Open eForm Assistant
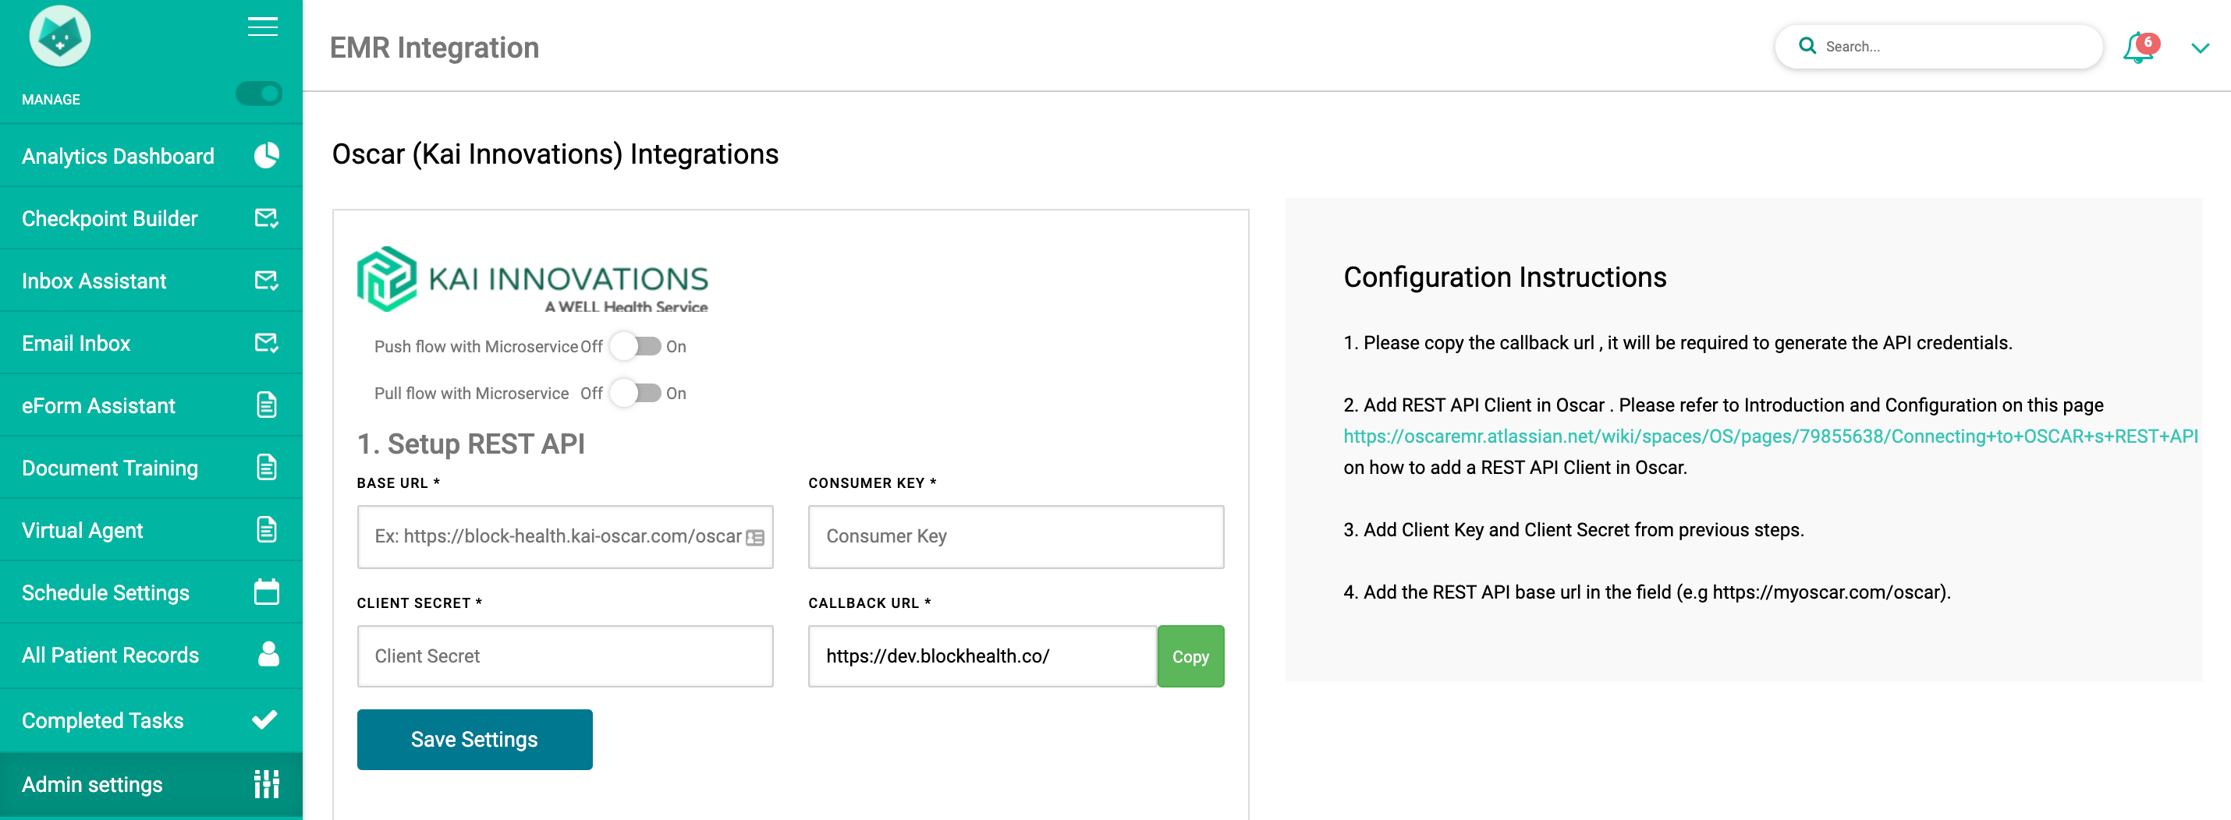The image size is (2231, 820). coord(151,405)
